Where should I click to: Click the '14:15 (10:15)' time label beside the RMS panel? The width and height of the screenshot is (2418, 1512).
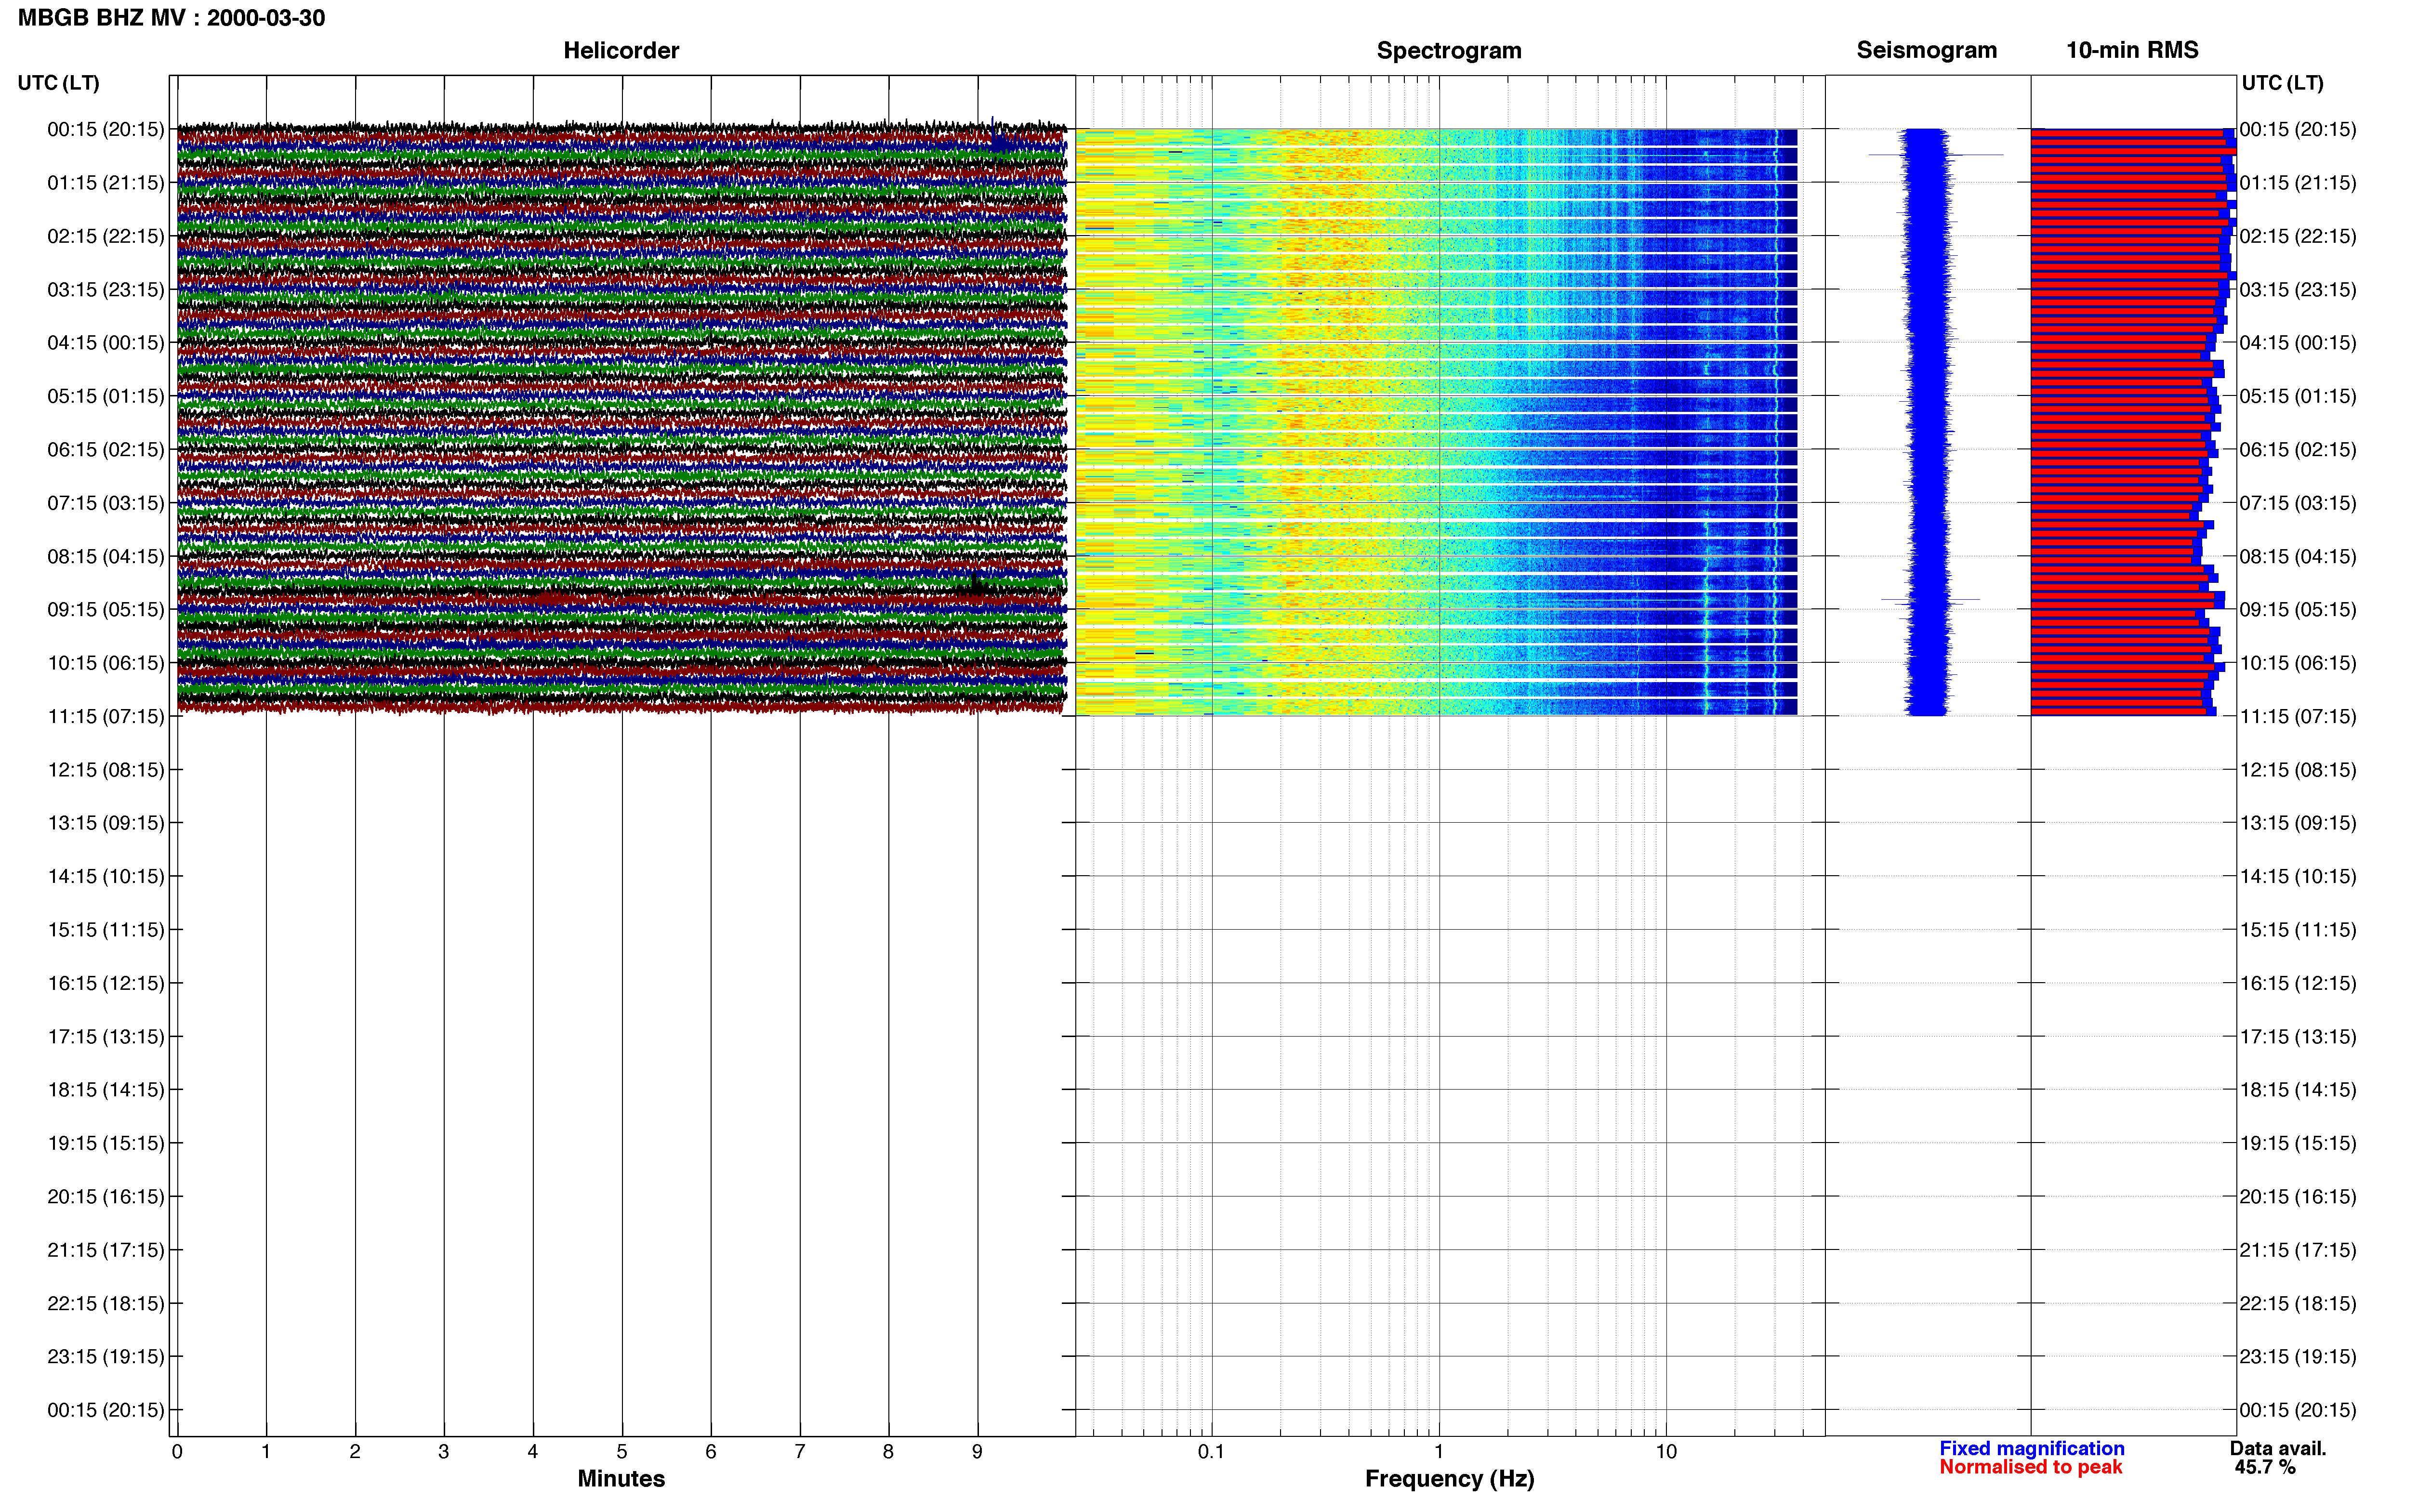[x=2297, y=876]
